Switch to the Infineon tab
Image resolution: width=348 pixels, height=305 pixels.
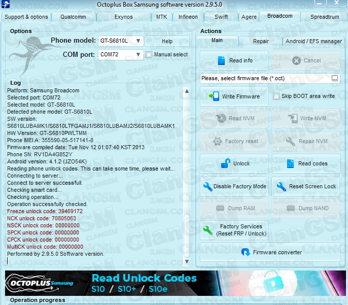coord(188,17)
